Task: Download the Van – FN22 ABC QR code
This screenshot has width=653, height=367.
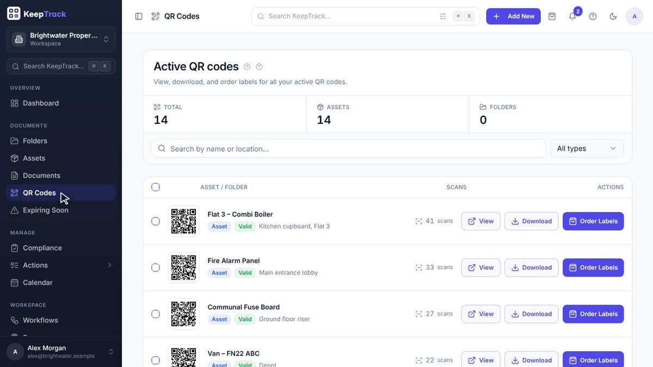Action: (x=531, y=359)
